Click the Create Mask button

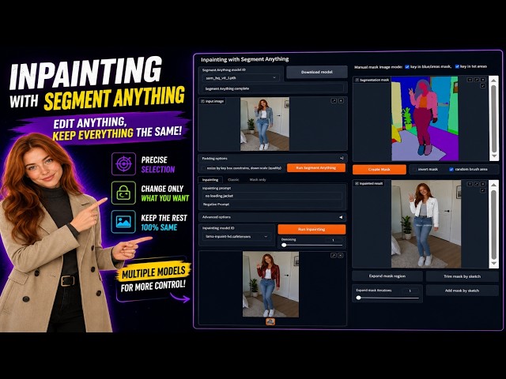(x=379, y=169)
